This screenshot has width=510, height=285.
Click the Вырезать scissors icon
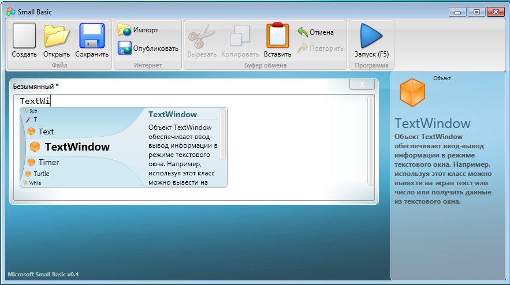(x=202, y=36)
